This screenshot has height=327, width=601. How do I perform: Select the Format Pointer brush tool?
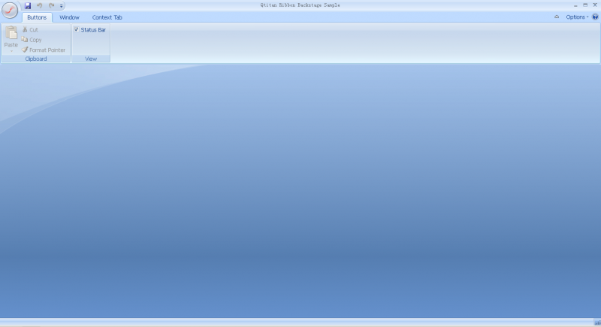pos(43,50)
